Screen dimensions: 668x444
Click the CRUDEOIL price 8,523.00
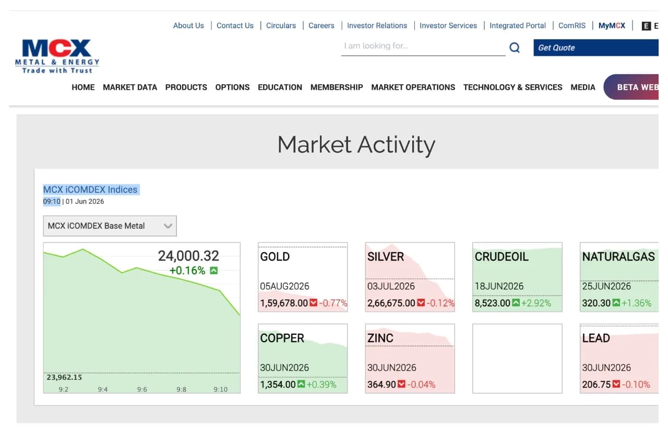tap(493, 303)
